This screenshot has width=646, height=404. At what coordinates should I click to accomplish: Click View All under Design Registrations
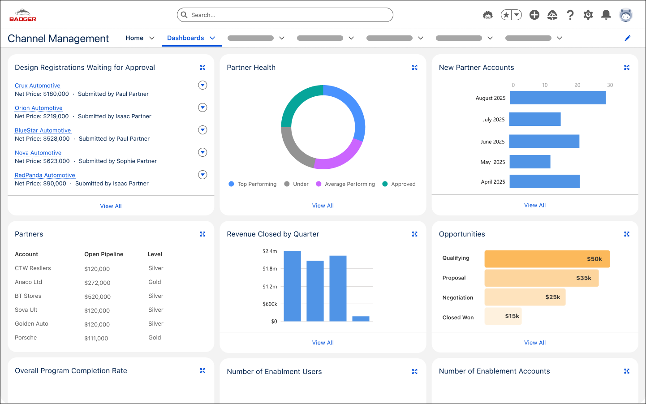tap(111, 206)
